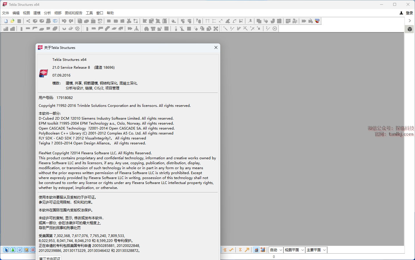Viewport: 415px width, 260px height.
Task: Click the blue 3D cube toolbar icon
Action: tap(55, 21)
